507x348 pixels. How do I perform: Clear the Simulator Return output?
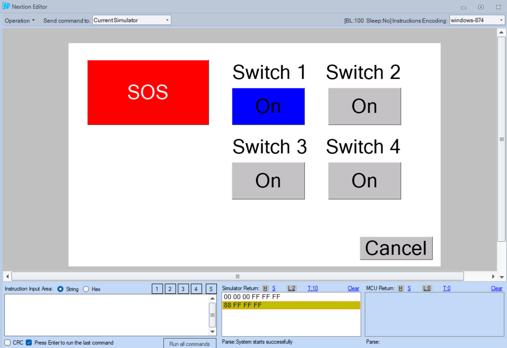click(353, 288)
